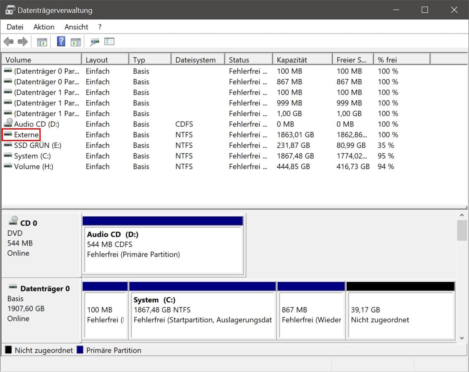Click the black Nicht zugeordnet legend swatch
469x372 pixels.
click(9, 350)
